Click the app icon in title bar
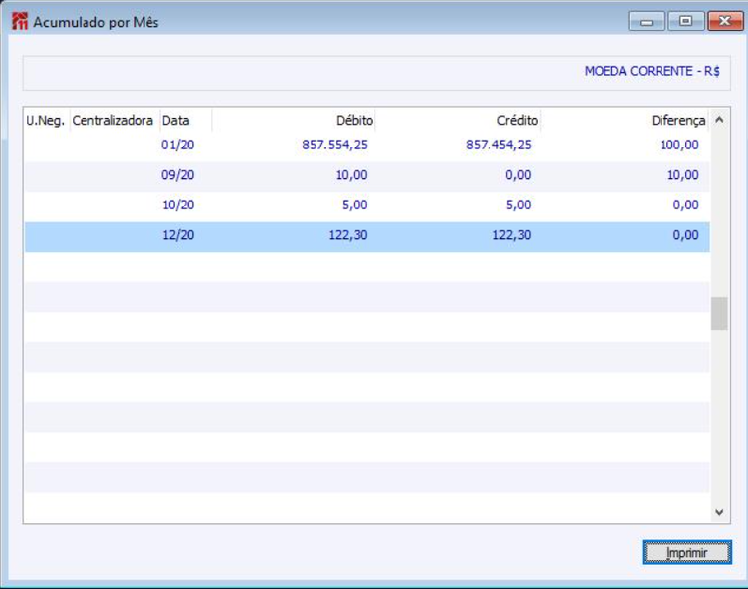 coord(20,22)
